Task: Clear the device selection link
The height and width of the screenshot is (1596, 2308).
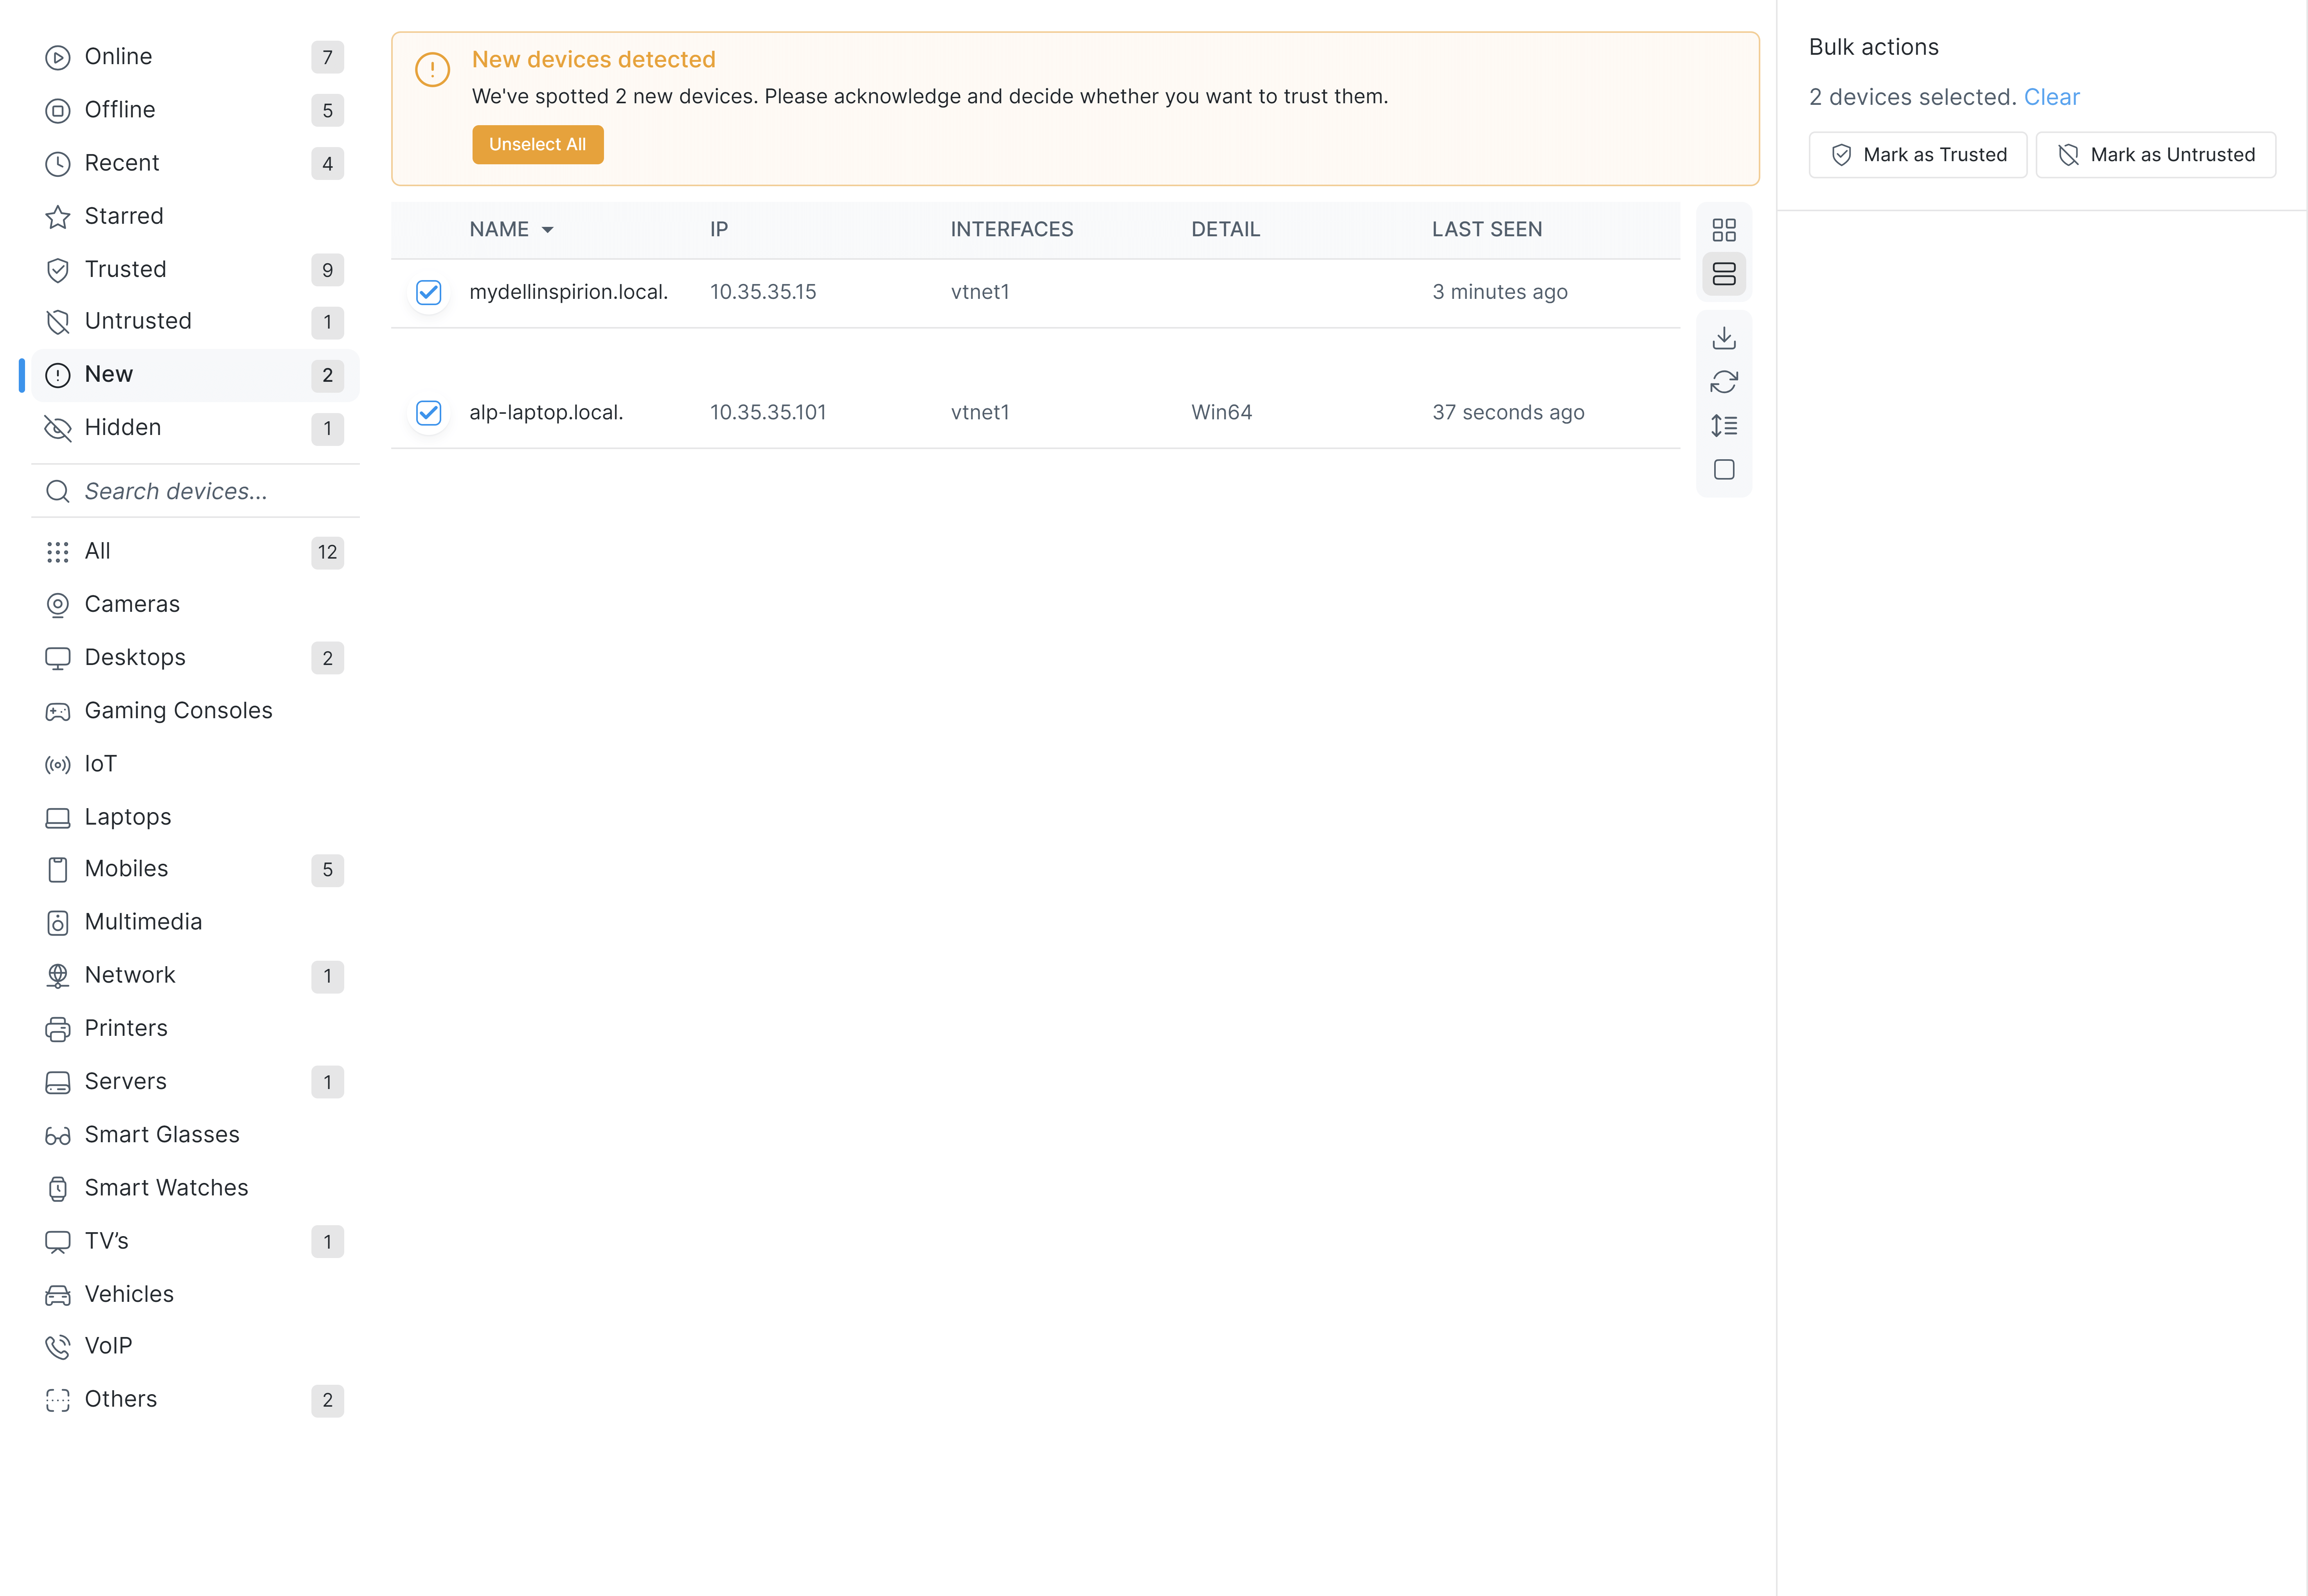Action: (2052, 97)
